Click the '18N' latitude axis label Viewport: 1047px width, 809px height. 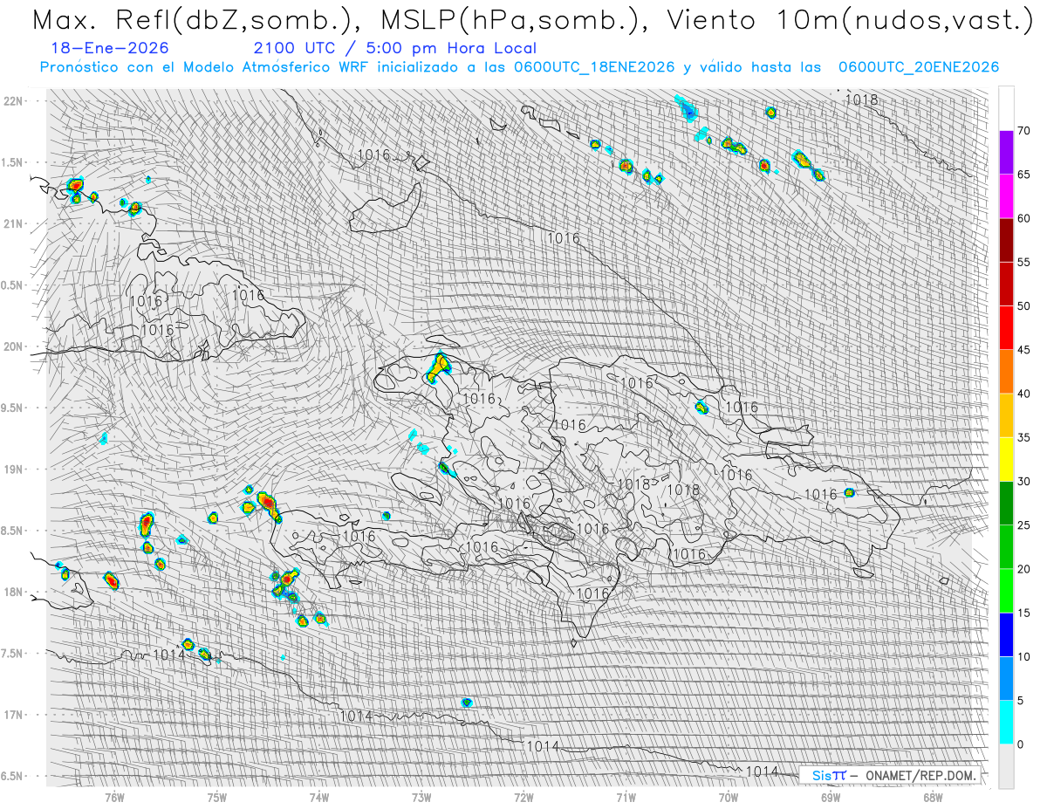click(13, 593)
